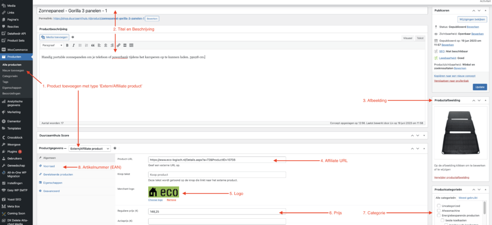Align description text right
The image size is (492, 225).
click(x=112, y=46)
